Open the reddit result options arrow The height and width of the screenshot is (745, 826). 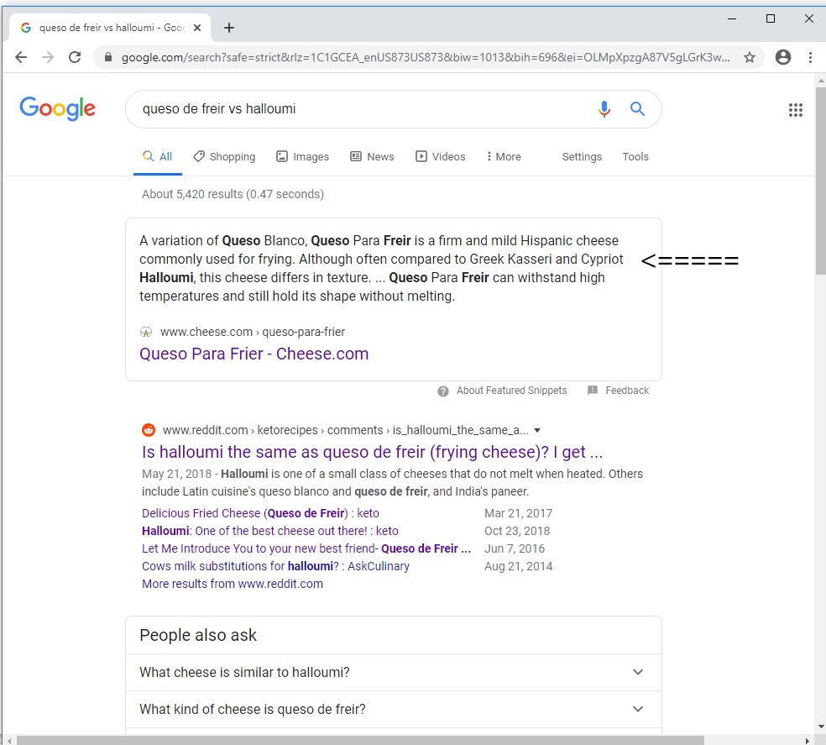[537, 430]
